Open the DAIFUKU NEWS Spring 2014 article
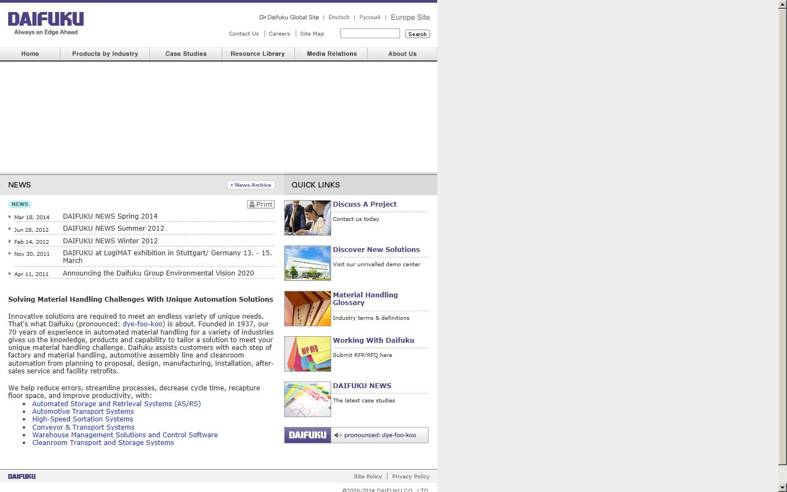The image size is (787, 492). (x=110, y=216)
